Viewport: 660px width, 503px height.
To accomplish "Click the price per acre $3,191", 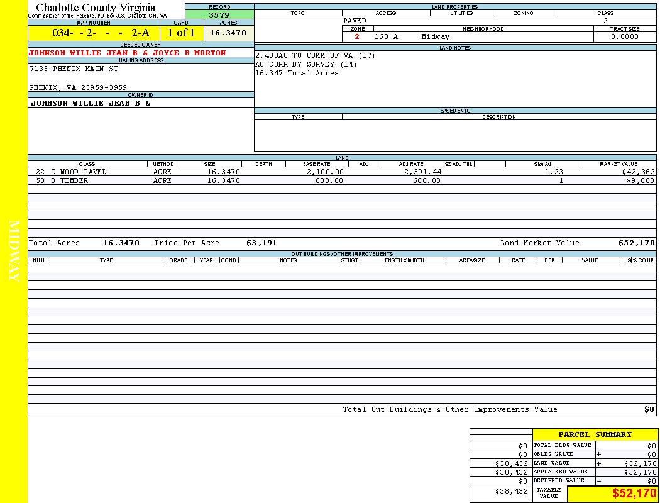I will (261, 243).
